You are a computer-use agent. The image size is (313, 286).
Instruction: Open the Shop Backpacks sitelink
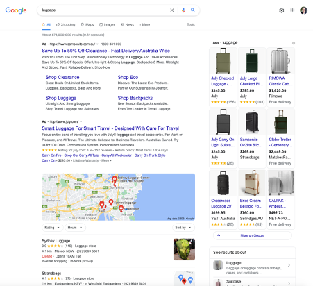pyautogui.click(x=135, y=98)
